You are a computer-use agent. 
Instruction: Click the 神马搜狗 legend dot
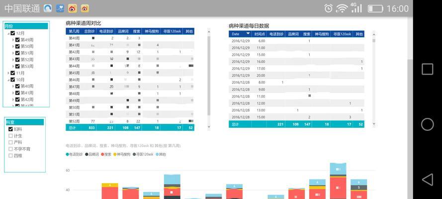coord(115,154)
